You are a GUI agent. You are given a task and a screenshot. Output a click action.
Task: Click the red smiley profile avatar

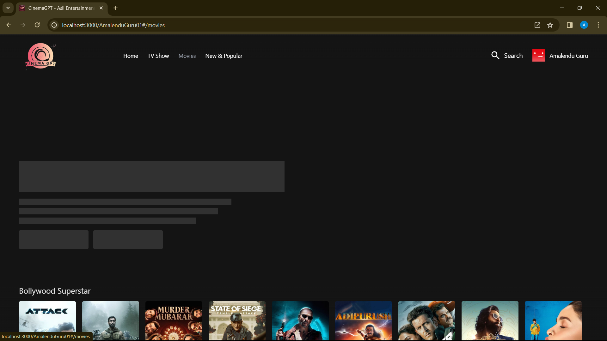pyautogui.click(x=538, y=56)
